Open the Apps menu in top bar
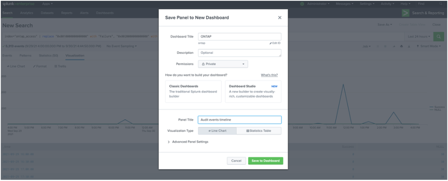This screenshot has width=448, height=181. tap(47, 4)
